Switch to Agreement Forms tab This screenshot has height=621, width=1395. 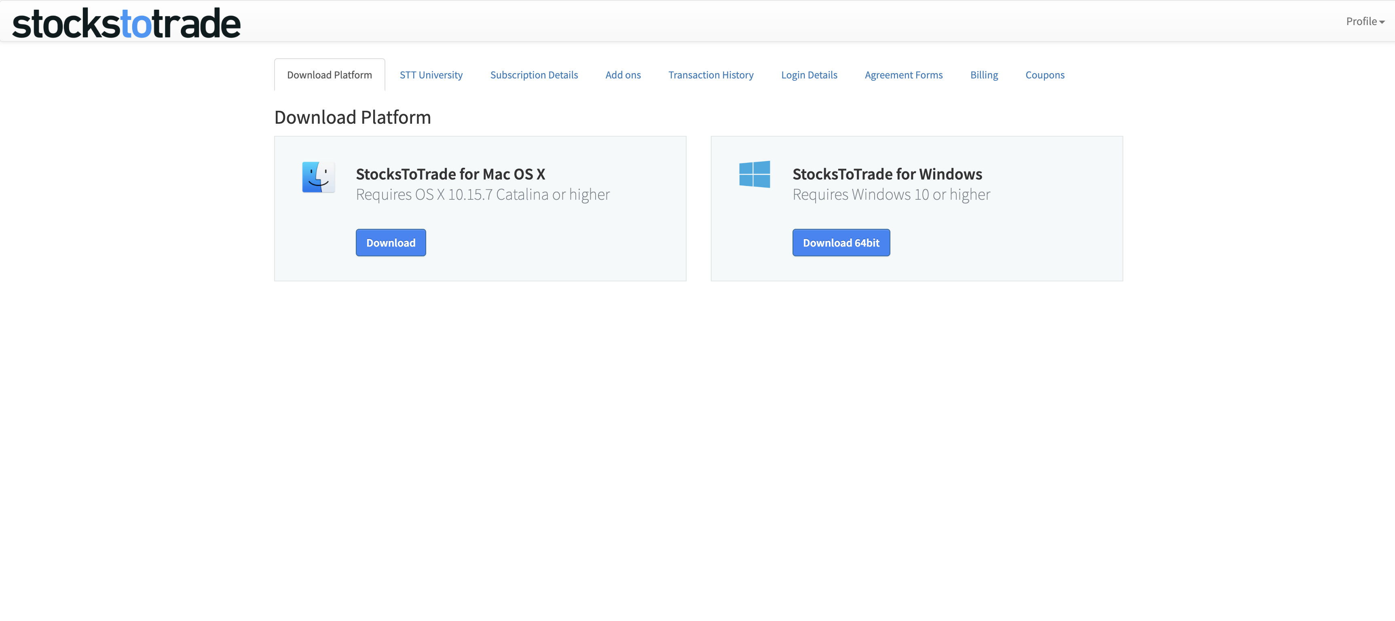tap(903, 75)
